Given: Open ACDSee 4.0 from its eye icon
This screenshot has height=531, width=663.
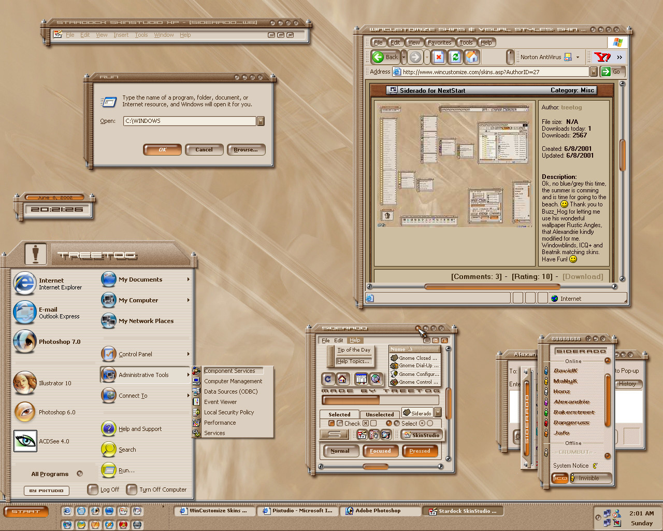Looking at the screenshot, I should (25, 441).
